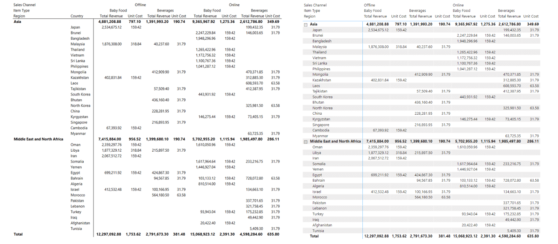Select Singapore in the Country column
558x244 pixels.
pyautogui.click(x=79, y=122)
